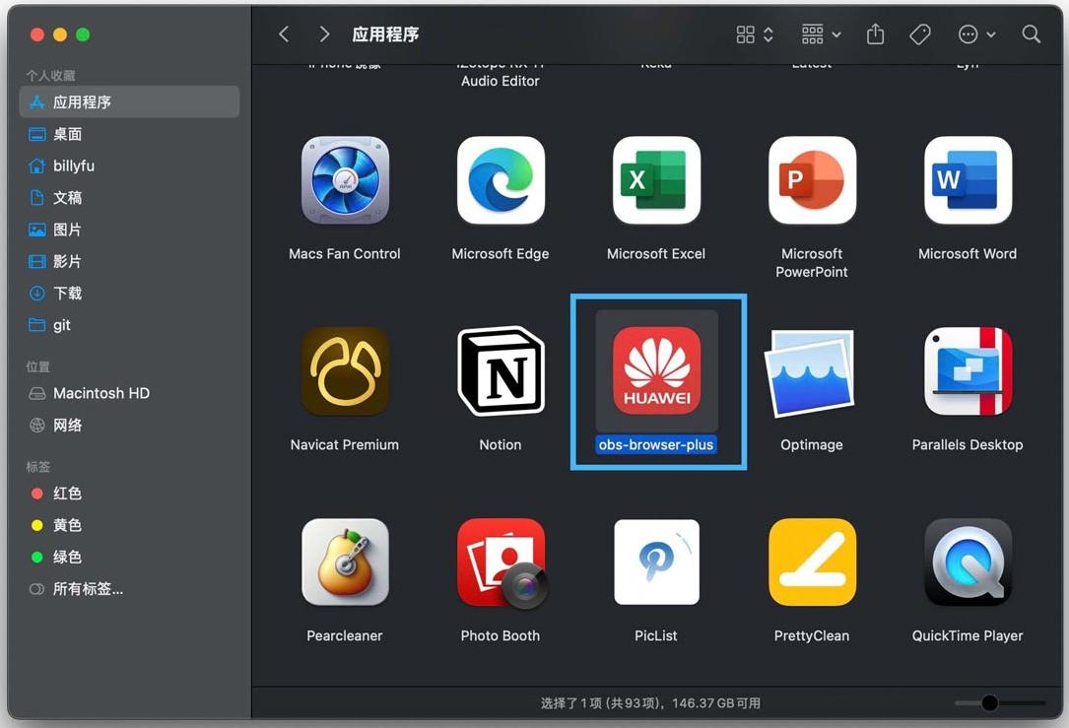Image resolution: width=1069 pixels, height=728 pixels.
Task: Filter by the 红色 red tag
Action: click(x=67, y=494)
